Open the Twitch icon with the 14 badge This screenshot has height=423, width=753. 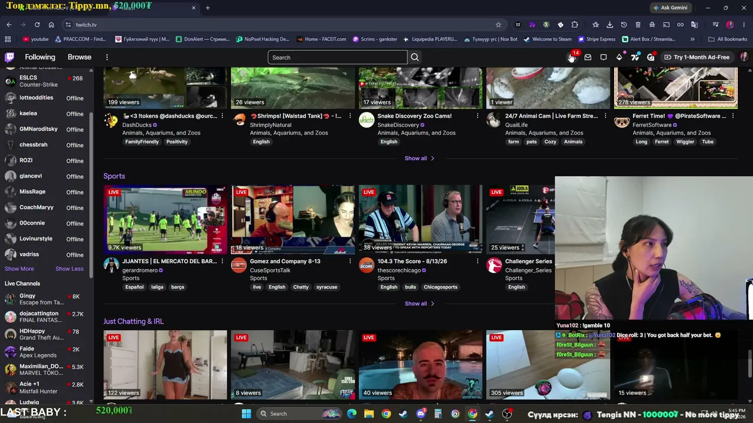coord(572,57)
